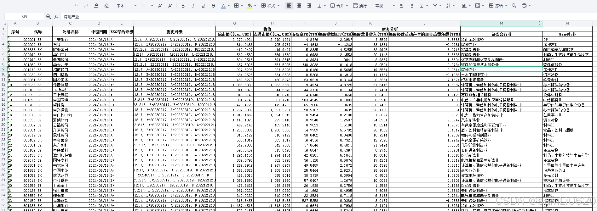Viewport: 597px width, 211px height.
Task: Select the 财务分析 merged header cell
Action: point(389,29)
